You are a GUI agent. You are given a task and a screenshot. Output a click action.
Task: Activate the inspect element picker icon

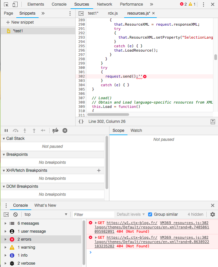pos(6,4)
